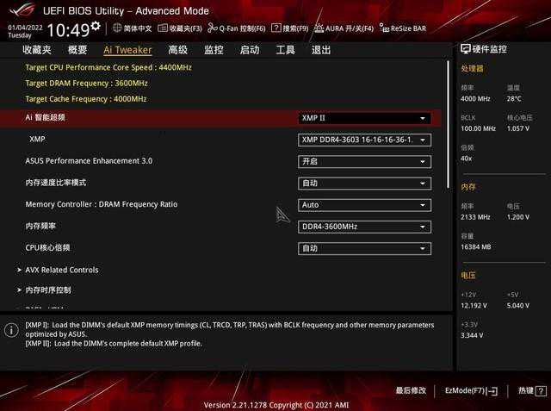Open the XMP DDR4-3603 profile dropdown
551x411 pixels.
click(x=364, y=140)
